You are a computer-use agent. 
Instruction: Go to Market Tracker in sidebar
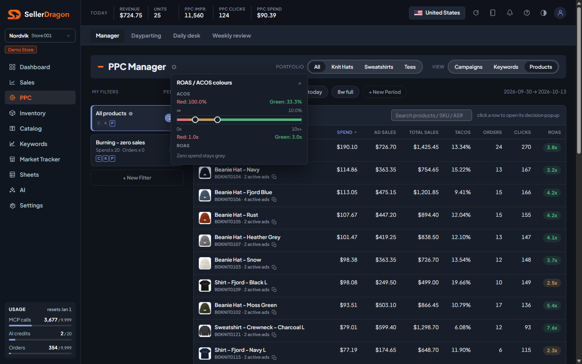[40, 159]
